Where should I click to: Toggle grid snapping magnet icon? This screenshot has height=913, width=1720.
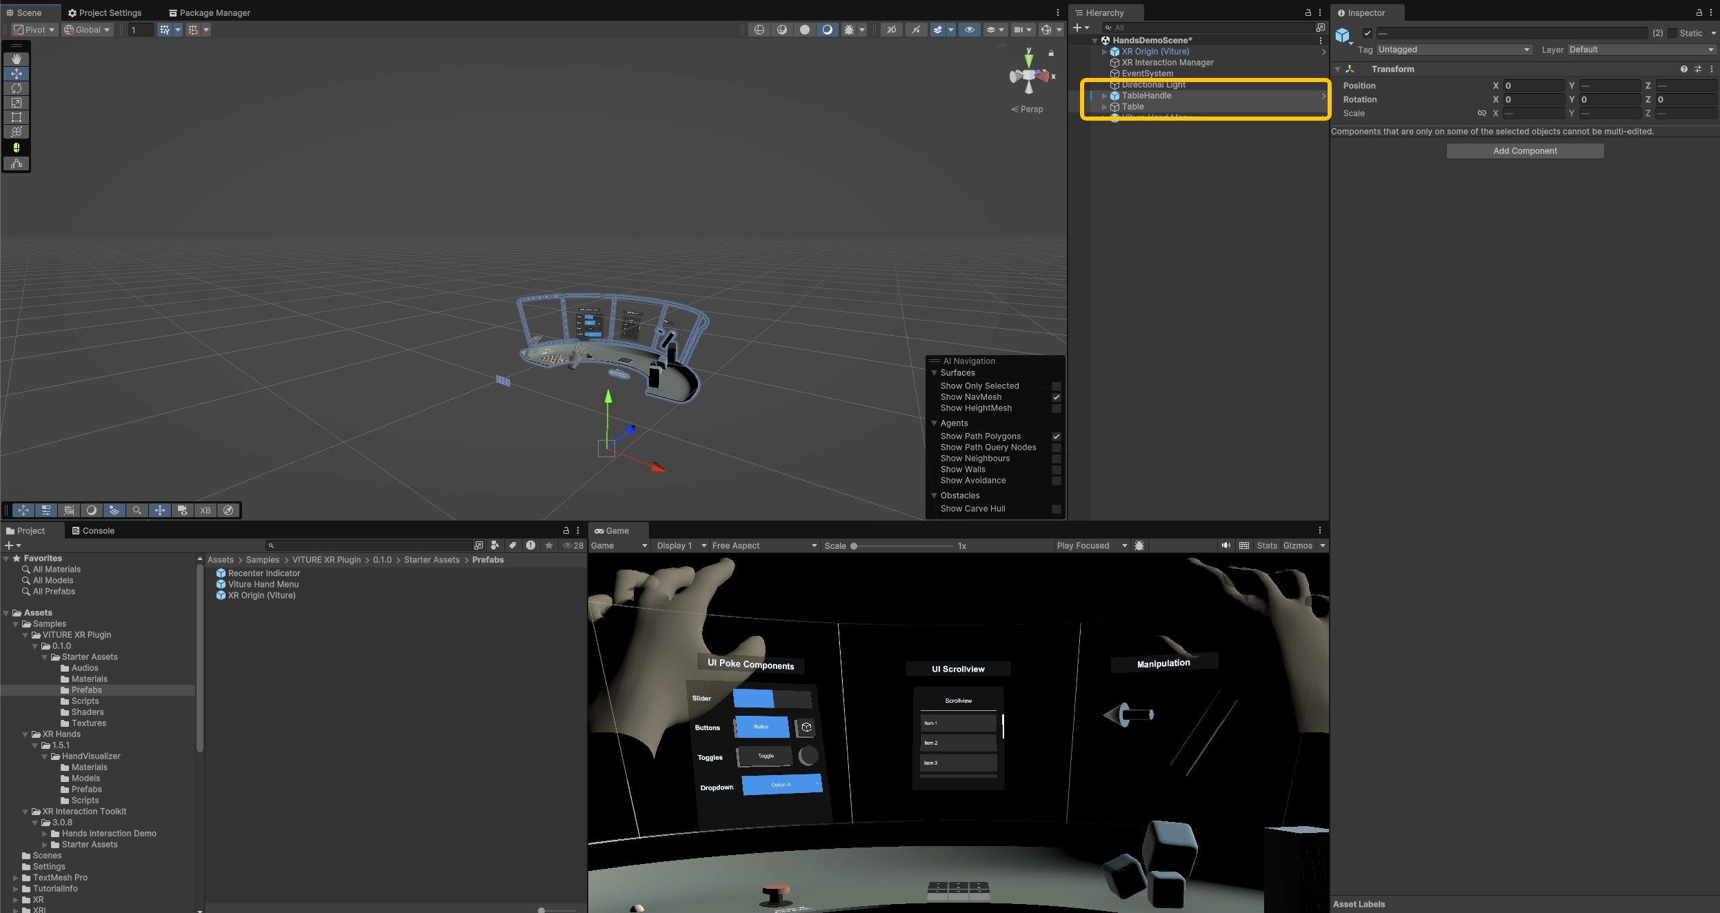(193, 30)
